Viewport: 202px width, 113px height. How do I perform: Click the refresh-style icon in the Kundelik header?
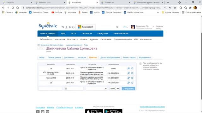tap(73, 27)
